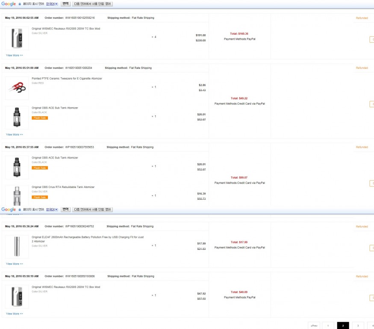Click View More in order W1605190051008204
This screenshot has height=329, width=374.
(14, 135)
